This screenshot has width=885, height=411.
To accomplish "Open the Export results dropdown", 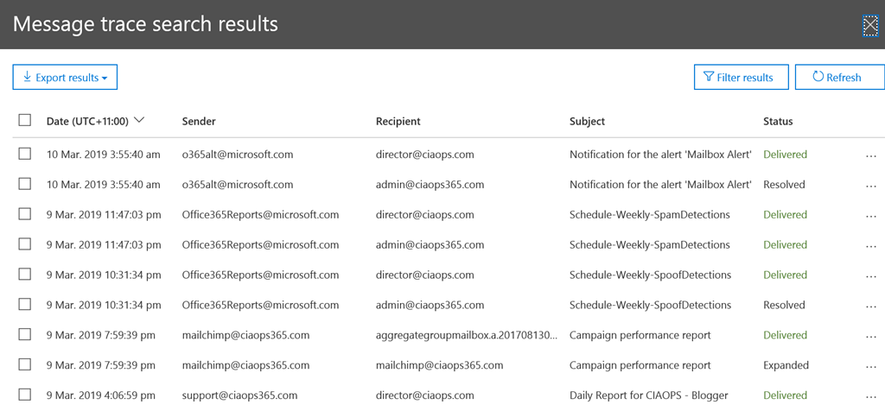I will pos(65,78).
